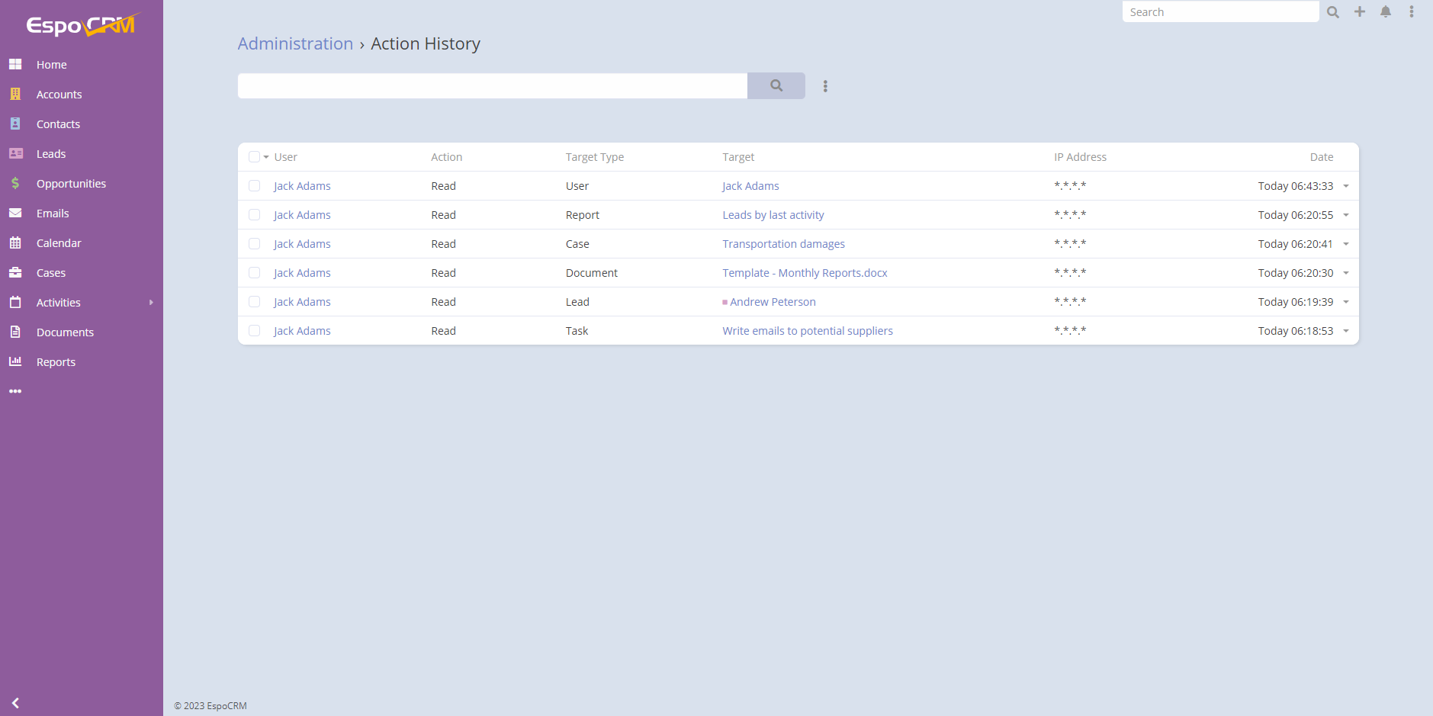Click the global search magnifier icon

click(1333, 12)
